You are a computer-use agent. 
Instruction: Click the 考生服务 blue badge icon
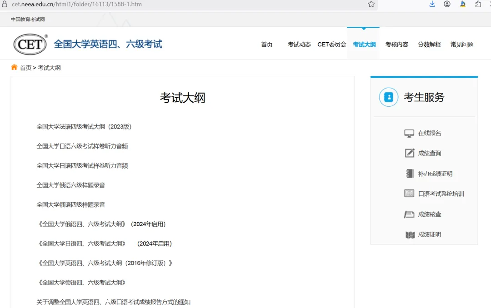coord(389,97)
